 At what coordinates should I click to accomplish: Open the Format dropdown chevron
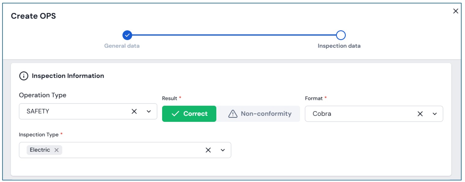435,114
